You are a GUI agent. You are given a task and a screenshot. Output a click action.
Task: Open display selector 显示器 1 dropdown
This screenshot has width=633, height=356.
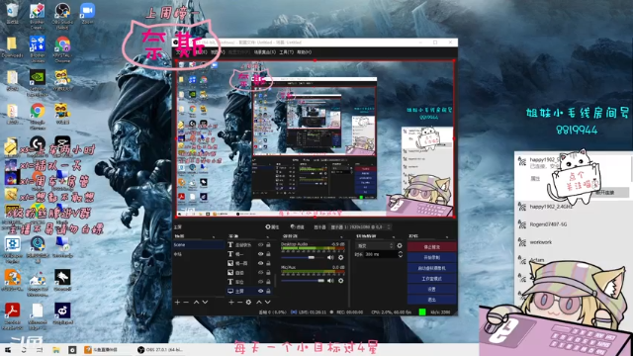360,226
